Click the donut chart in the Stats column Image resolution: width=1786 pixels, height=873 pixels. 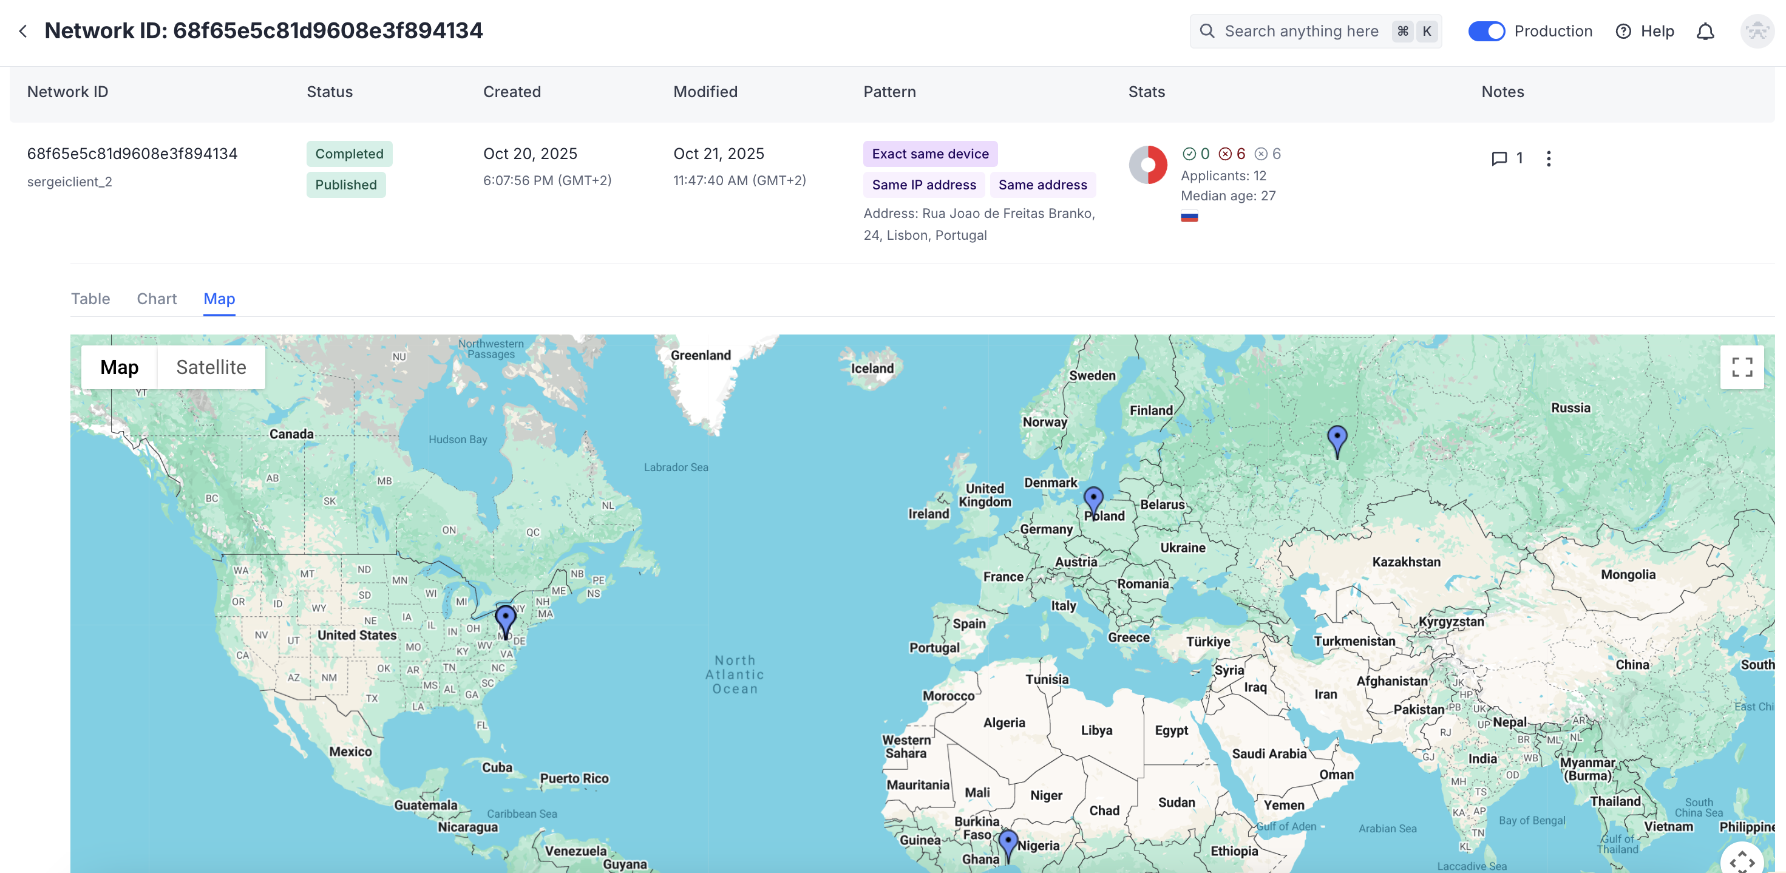(x=1149, y=166)
